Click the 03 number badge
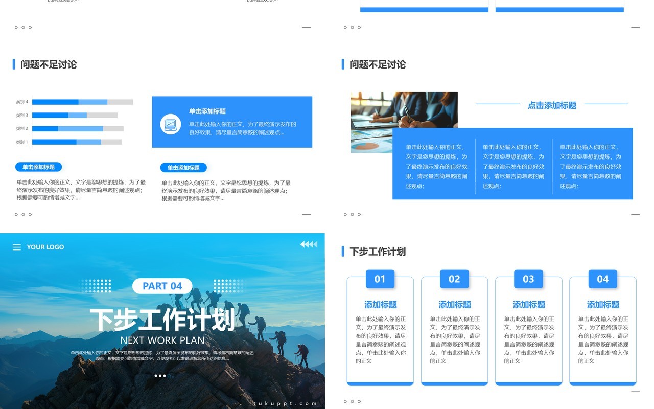Screen dimensions: 654x409 [x=528, y=279]
